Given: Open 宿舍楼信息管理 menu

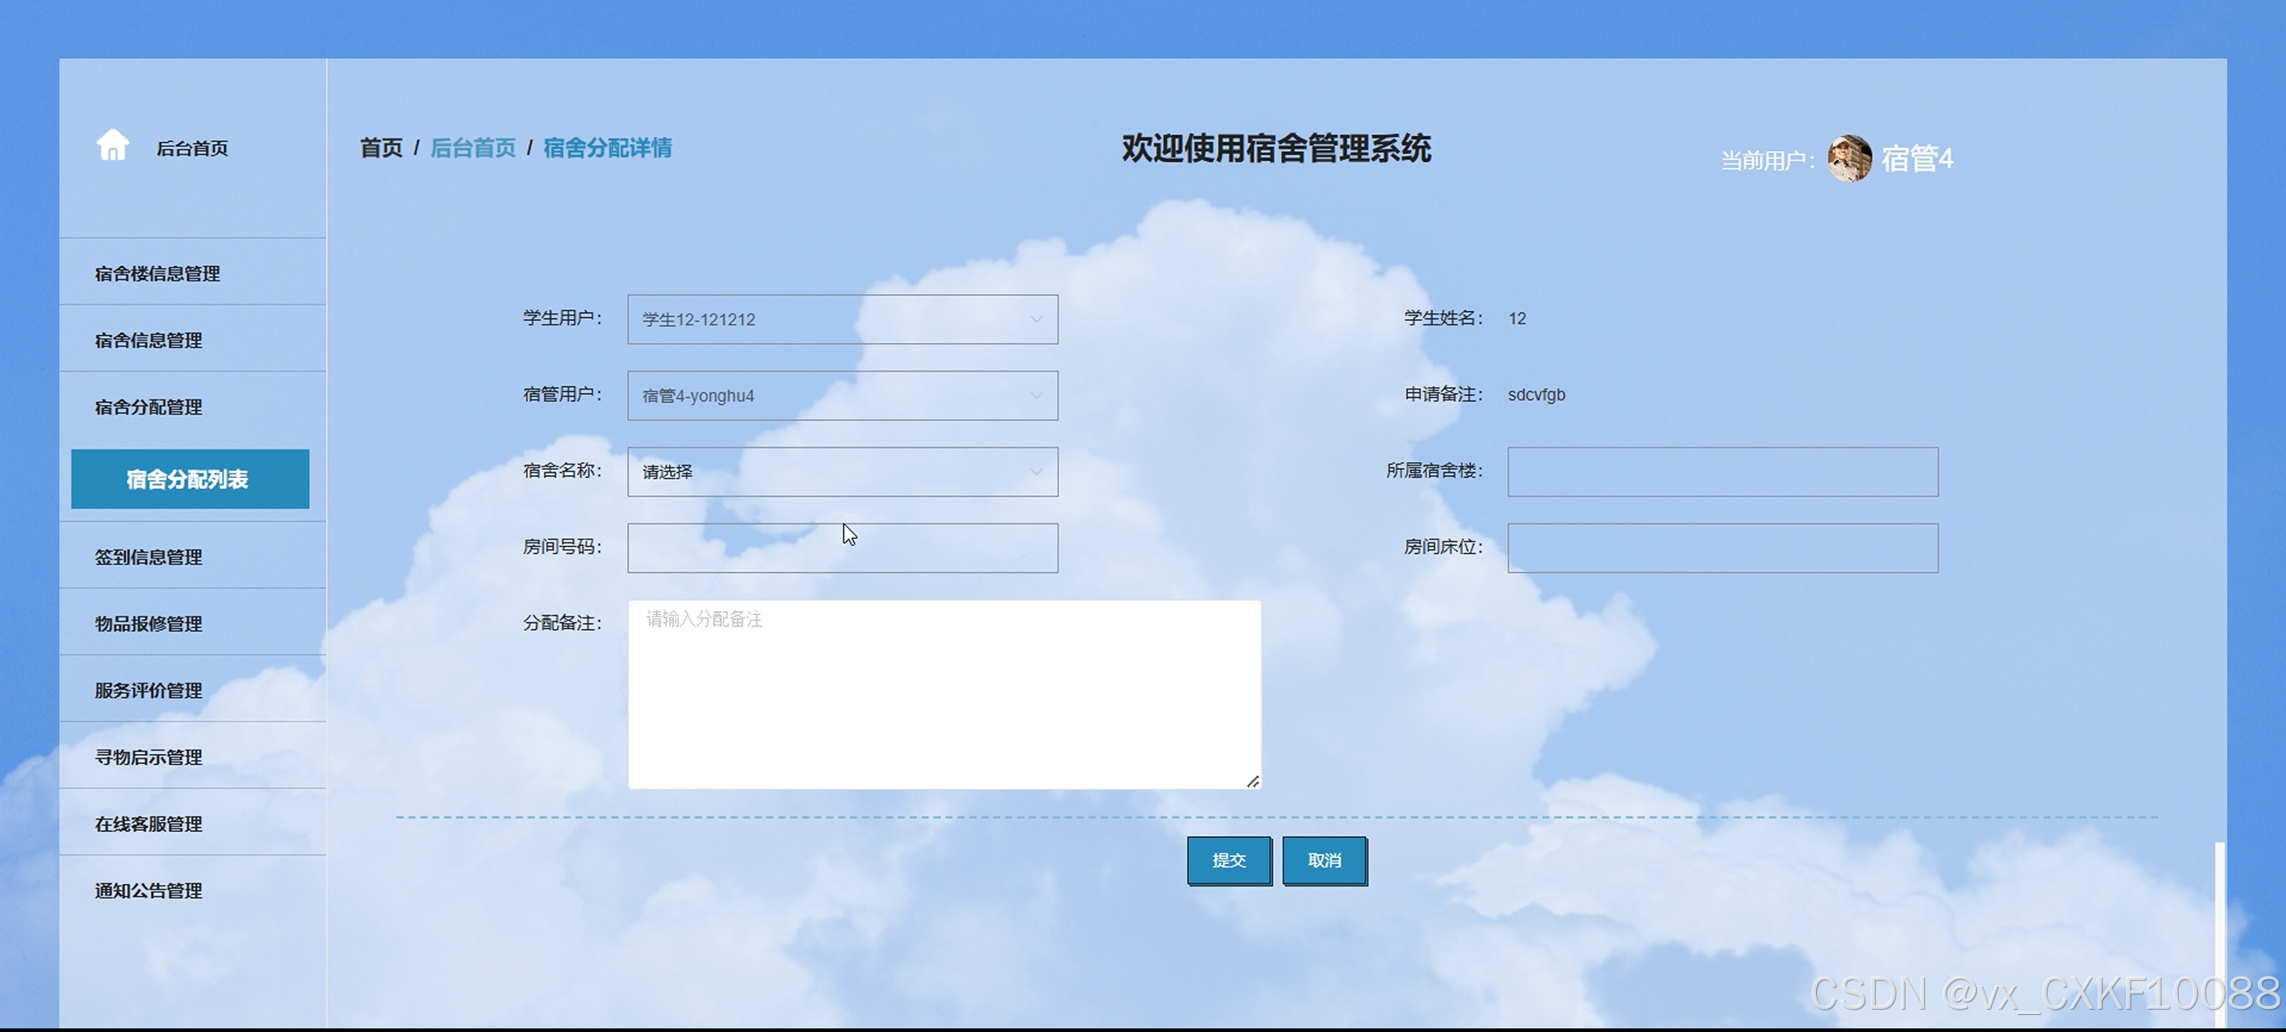Looking at the screenshot, I should pos(157,273).
